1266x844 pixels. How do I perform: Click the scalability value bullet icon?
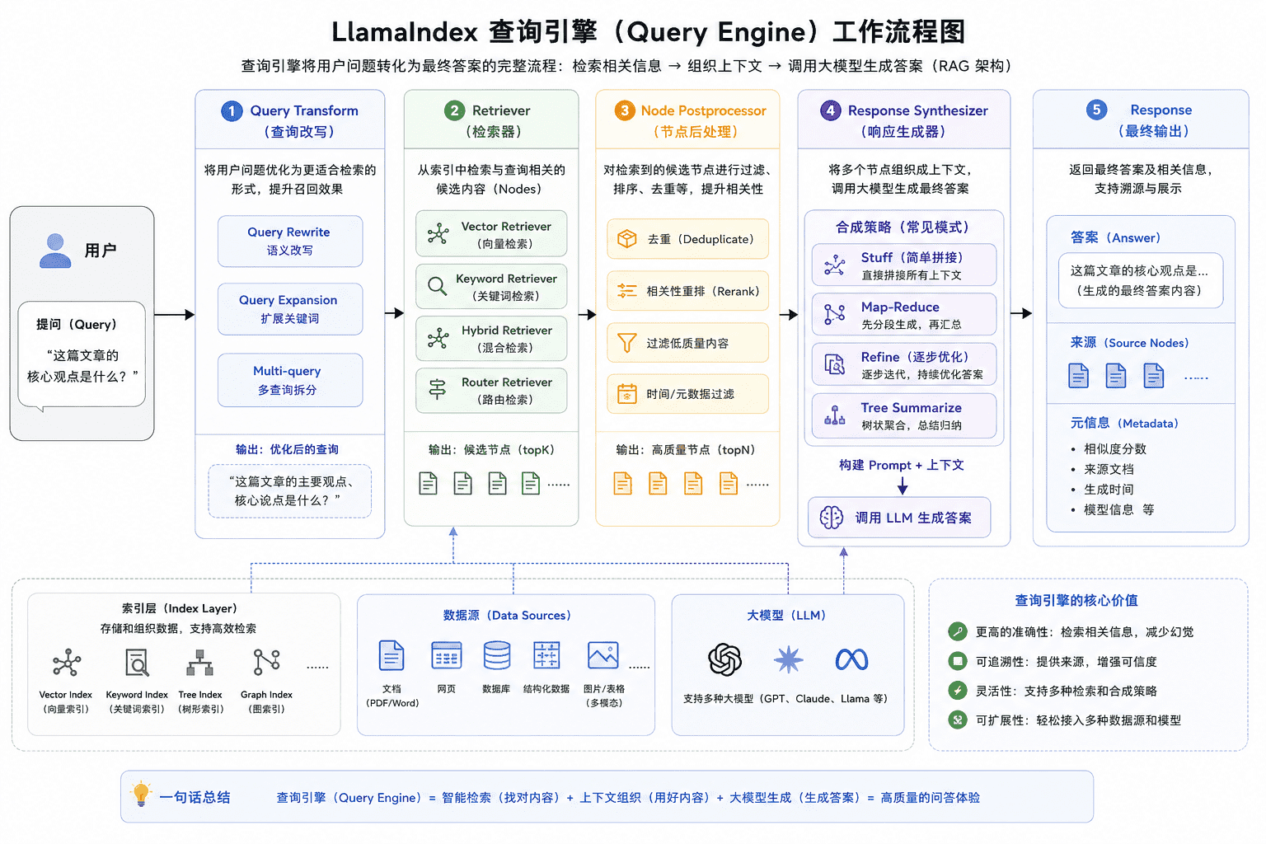pos(958,720)
